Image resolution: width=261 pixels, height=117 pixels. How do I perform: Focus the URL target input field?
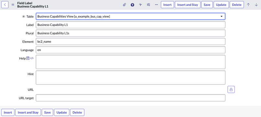[130, 98]
